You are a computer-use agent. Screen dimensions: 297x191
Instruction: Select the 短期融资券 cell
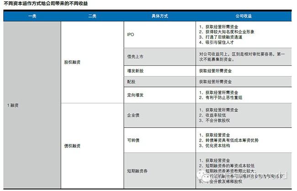159,171
